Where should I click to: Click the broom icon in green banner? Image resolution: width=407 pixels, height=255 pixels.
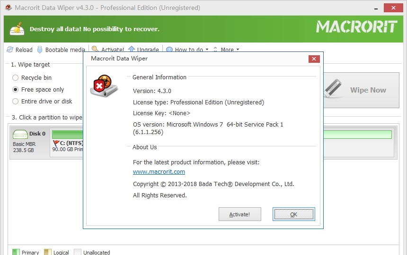[17, 29]
